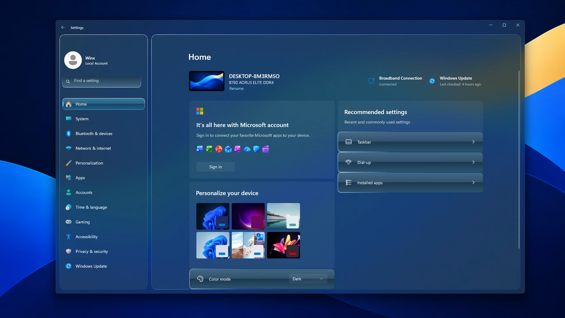Click the Find a setting search field

point(102,81)
